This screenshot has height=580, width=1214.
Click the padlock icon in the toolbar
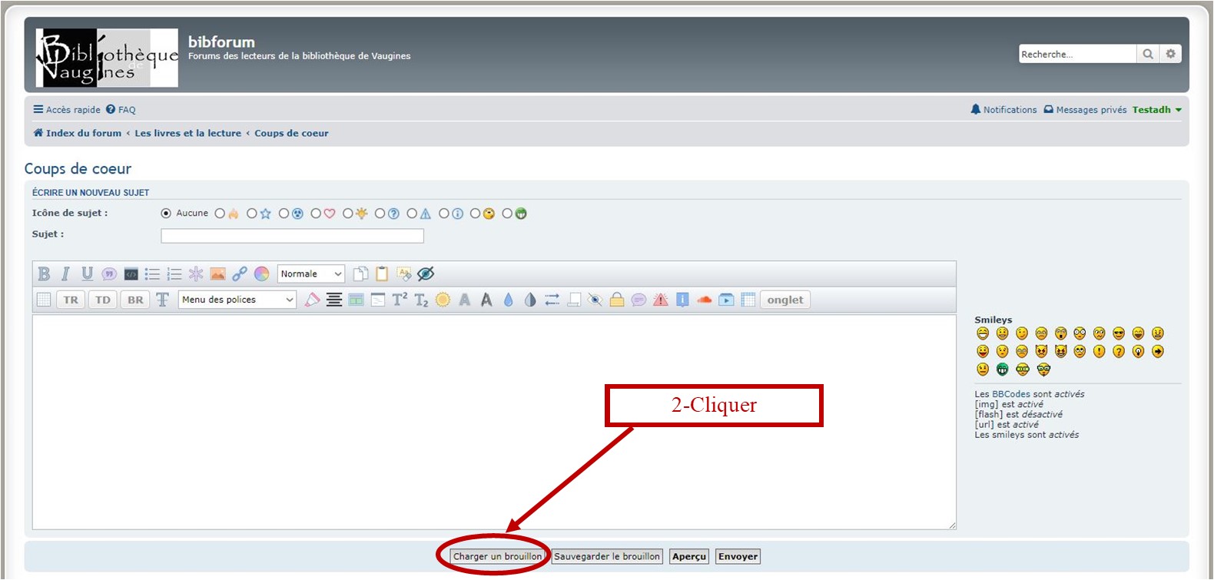[x=616, y=300]
